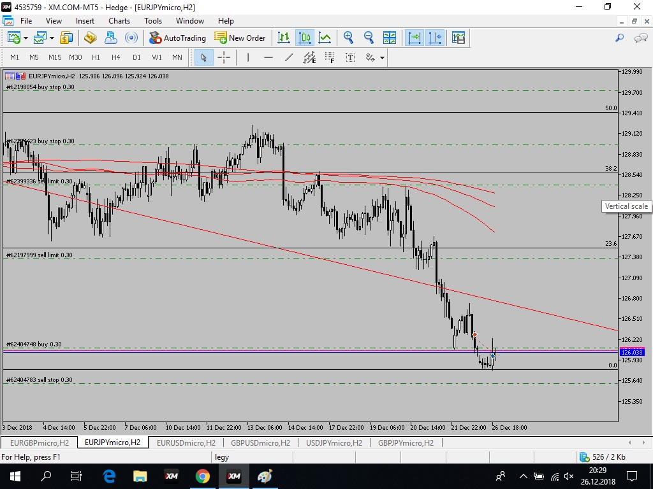This screenshot has height=489, width=653.
Task: Open the Charts menu
Action: (x=119, y=21)
